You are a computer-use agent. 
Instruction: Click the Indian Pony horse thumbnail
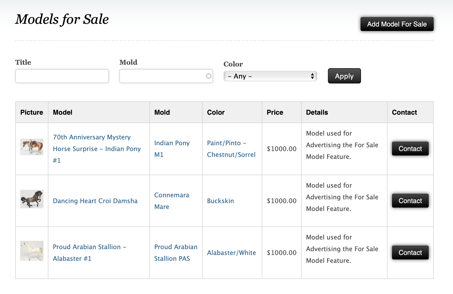pos(31,147)
